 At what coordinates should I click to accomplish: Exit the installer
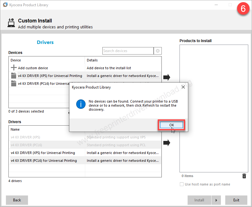[236, 200]
